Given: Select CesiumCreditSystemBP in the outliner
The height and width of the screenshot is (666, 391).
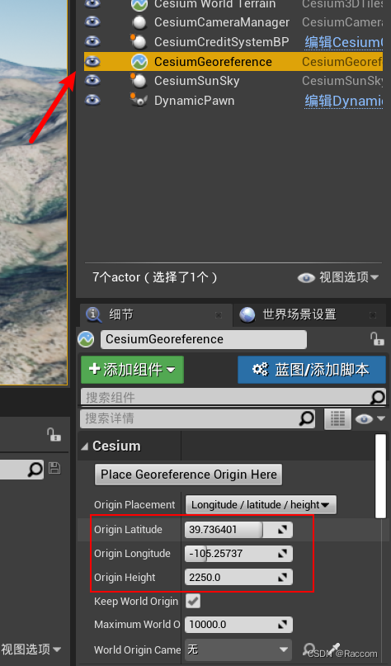Looking at the screenshot, I should click(233, 41).
